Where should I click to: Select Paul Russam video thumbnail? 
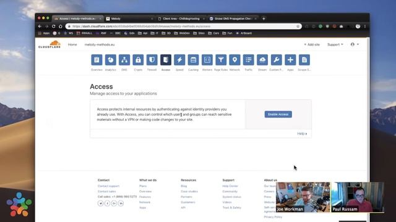(x=358, y=197)
